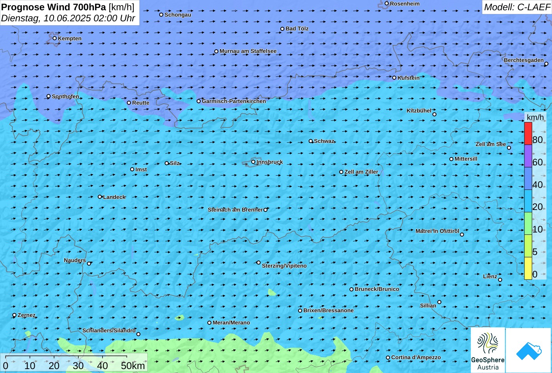
Task: Click the 'Zell am See' map label
Action: click(x=490, y=144)
